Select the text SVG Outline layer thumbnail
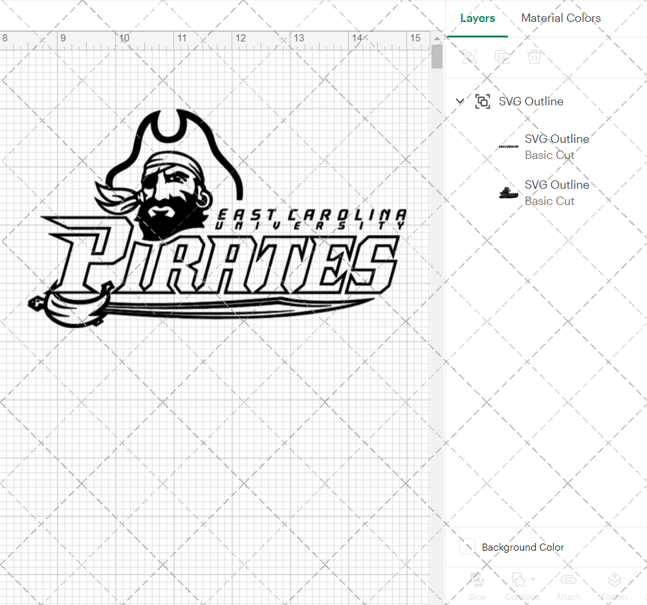Image resolution: width=647 pixels, height=605 pixels. click(509, 147)
